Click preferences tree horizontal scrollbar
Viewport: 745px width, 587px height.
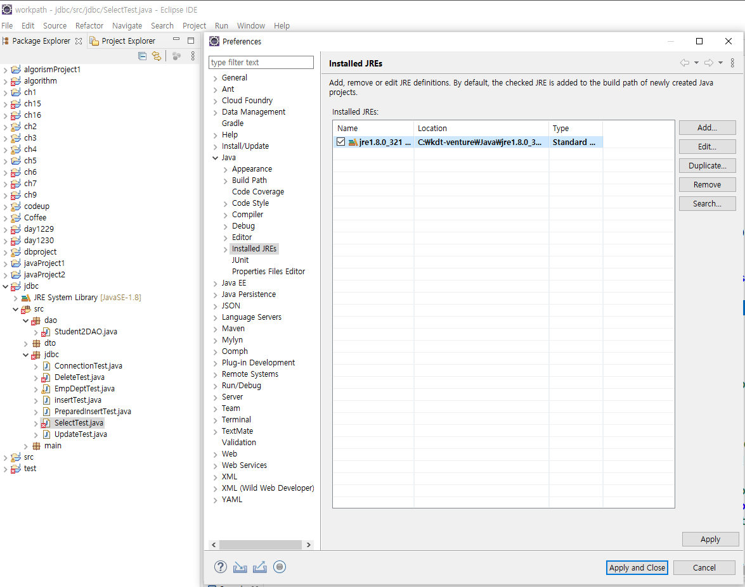coord(261,545)
